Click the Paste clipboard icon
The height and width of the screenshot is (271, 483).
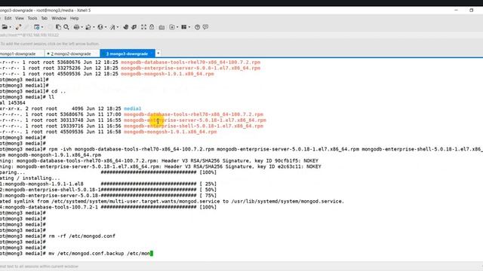click(x=58, y=27)
